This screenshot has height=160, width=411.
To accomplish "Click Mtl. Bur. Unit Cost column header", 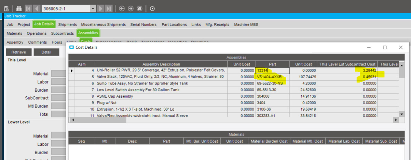I will click(x=202, y=141).
